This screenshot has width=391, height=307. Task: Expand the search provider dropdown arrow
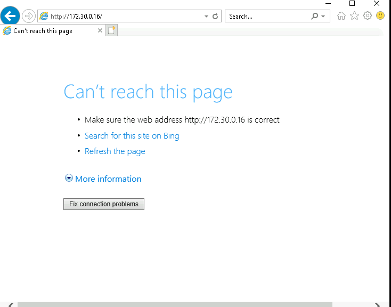click(x=323, y=17)
